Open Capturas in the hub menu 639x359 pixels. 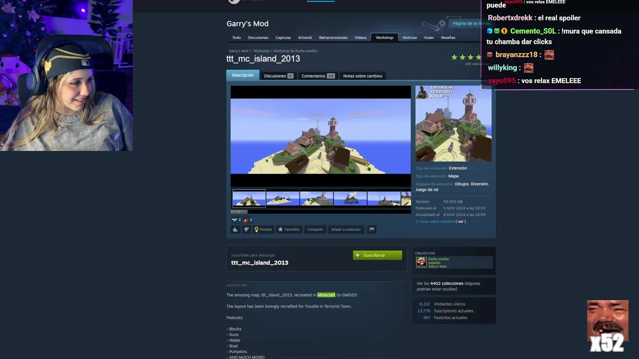[x=283, y=37]
